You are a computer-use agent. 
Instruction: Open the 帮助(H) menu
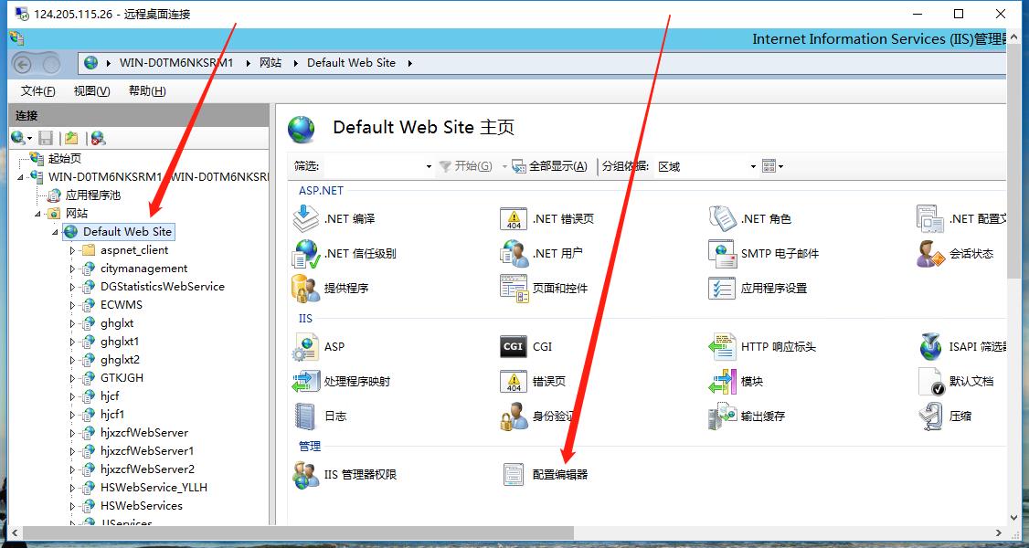[147, 91]
